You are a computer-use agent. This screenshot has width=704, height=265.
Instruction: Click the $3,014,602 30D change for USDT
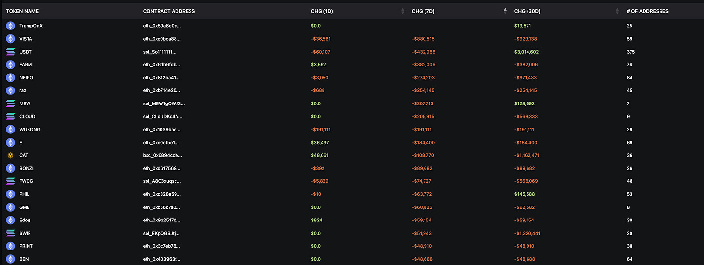click(x=527, y=52)
